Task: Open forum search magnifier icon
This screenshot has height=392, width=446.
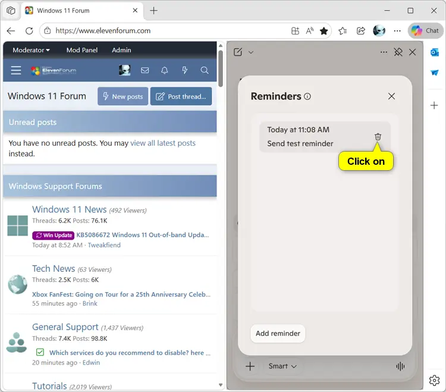Action: [x=204, y=70]
